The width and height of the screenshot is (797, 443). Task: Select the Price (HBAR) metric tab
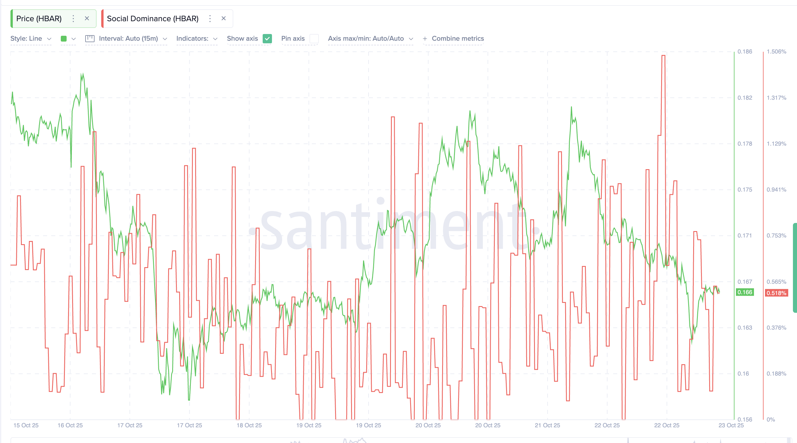[x=39, y=19]
